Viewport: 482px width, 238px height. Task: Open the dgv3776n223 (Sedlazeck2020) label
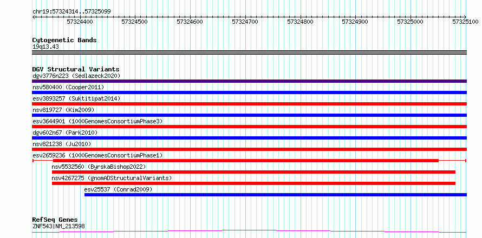pyautogui.click(x=76, y=76)
